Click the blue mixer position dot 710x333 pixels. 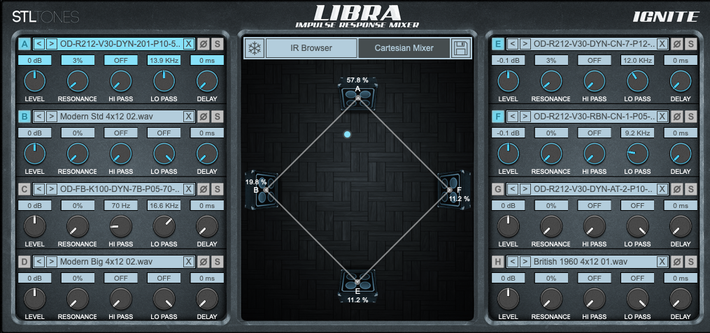pyautogui.click(x=347, y=134)
